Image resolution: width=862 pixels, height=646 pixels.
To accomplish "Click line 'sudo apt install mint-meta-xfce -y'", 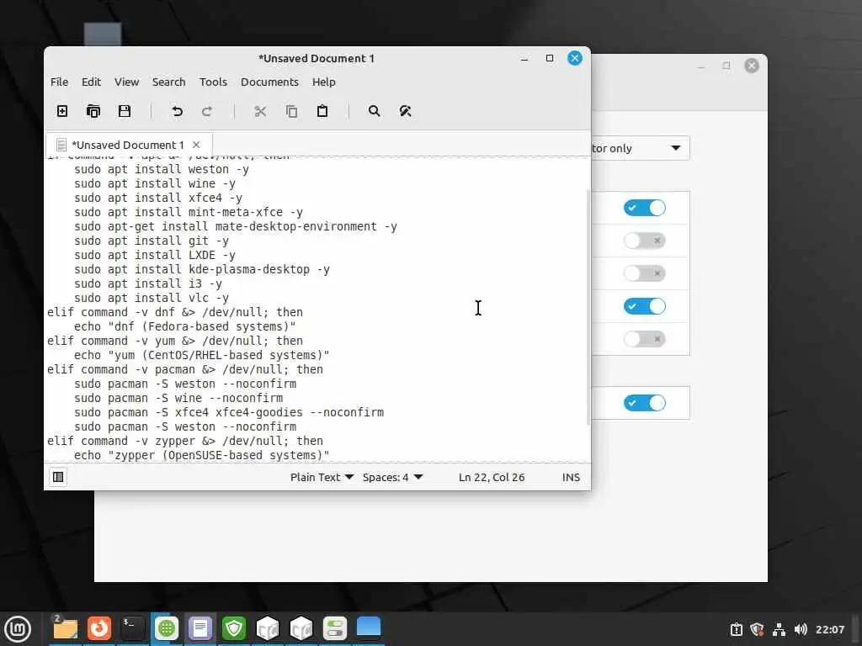I will tap(189, 212).
